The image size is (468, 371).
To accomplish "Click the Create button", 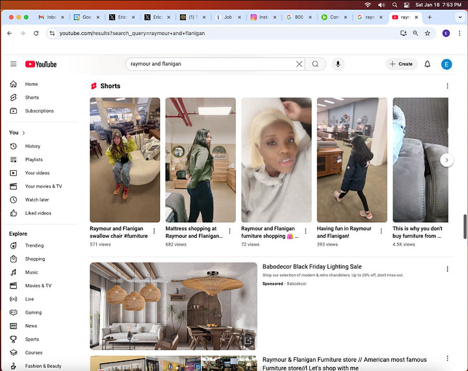I will 402,64.
